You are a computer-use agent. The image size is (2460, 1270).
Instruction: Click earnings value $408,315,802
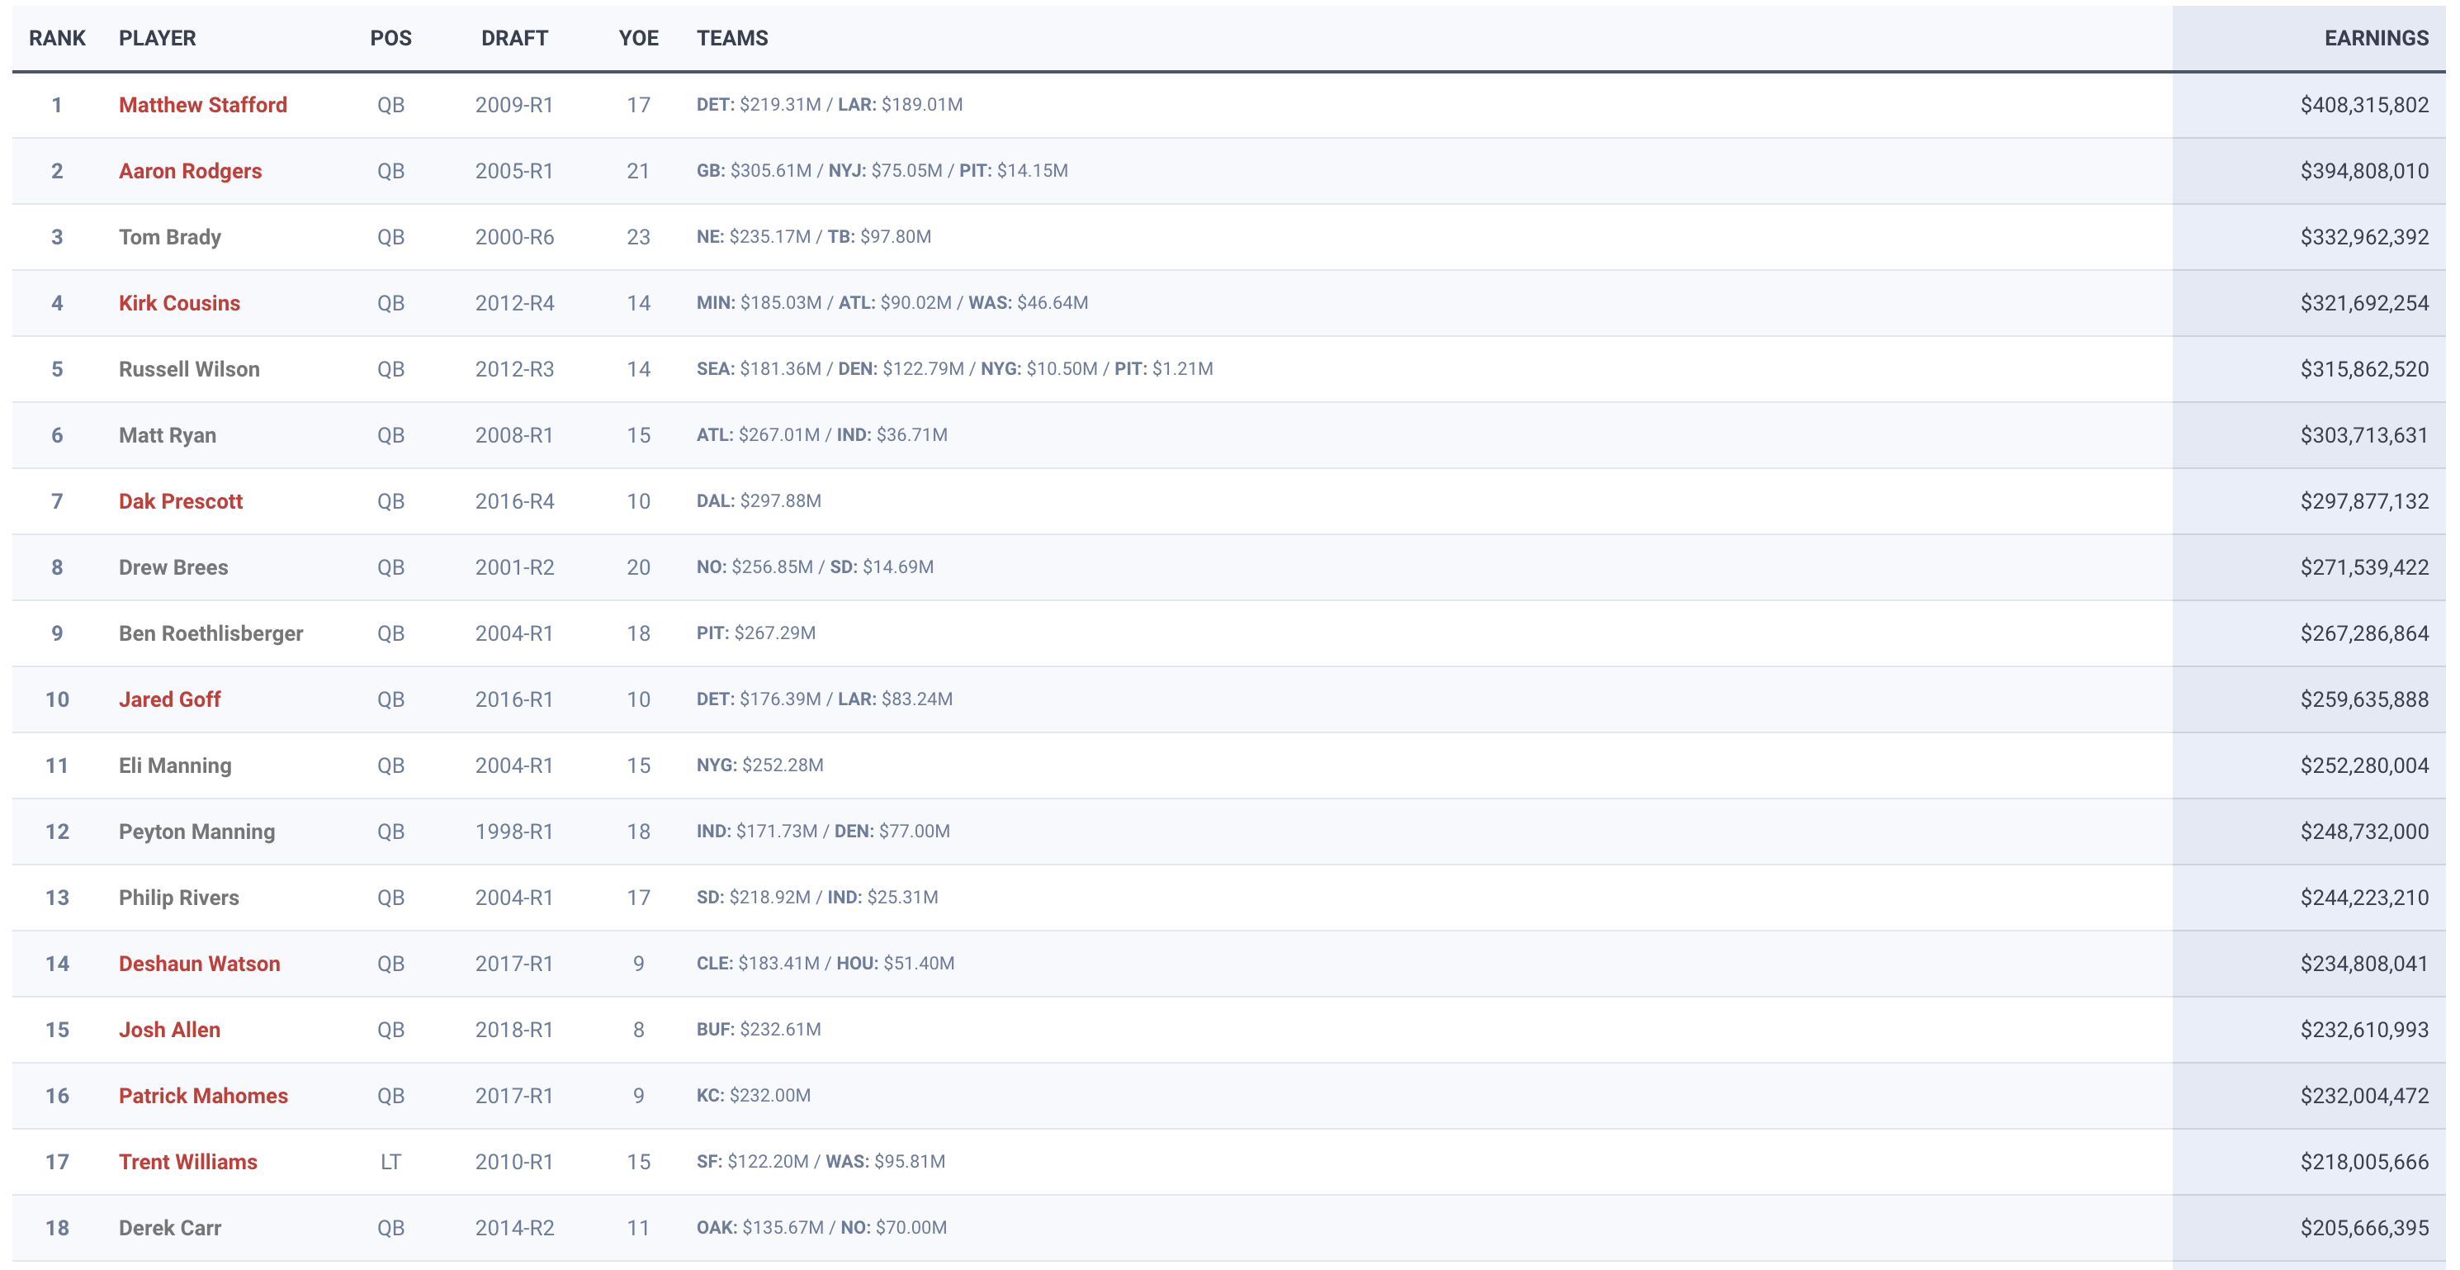2363,105
